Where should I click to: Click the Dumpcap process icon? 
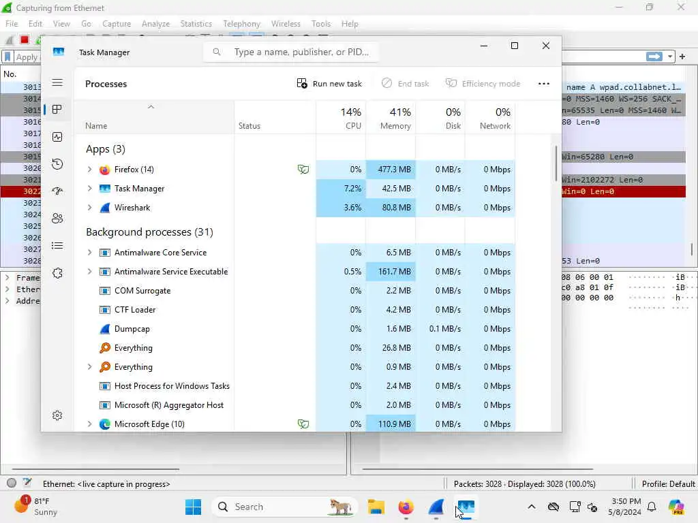(x=104, y=329)
